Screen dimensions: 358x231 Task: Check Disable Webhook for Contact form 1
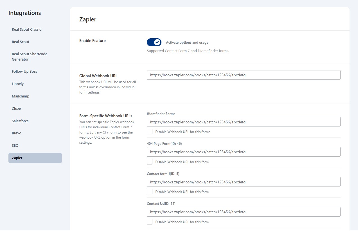coord(150,192)
